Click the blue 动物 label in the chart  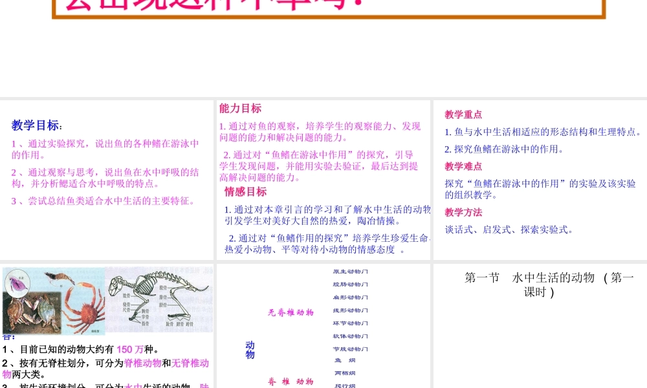pyautogui.click(x=250, y=350)
